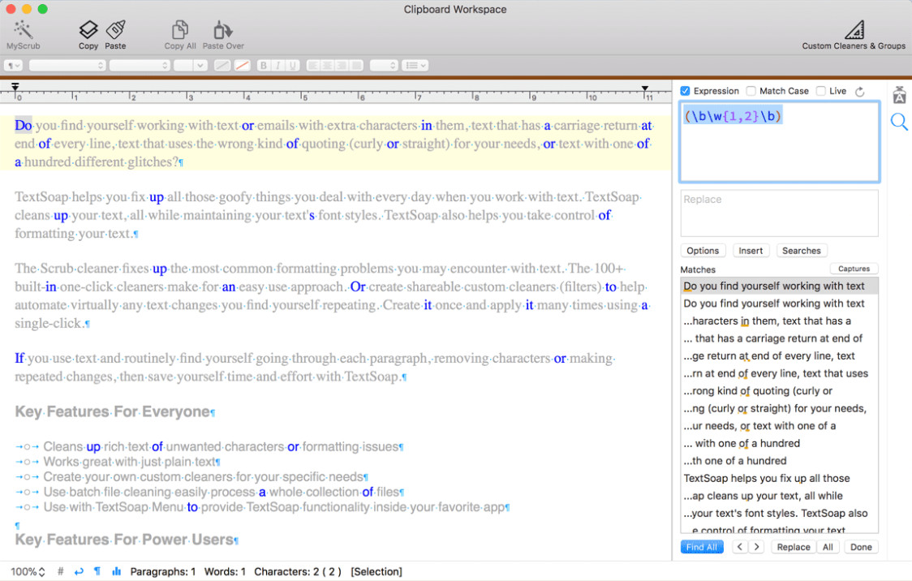Select match 'TextSoap helps you fix up all those'
The image size is (912, 581).
(779, 478)
